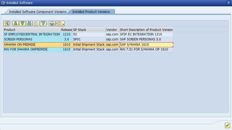Screen dimensions: 232x130
Task: Select NW FOR S4HANA ONPREMISE product cell
Action: point(32,49)
